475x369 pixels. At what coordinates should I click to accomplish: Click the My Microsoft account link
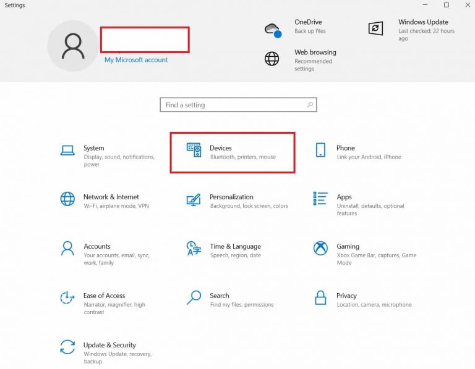pos(136,60)
